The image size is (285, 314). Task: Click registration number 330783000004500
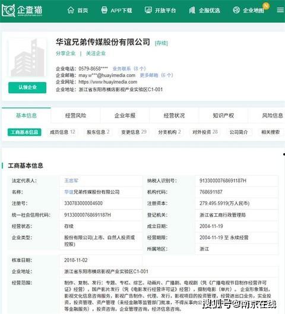(x=83, y=203)
